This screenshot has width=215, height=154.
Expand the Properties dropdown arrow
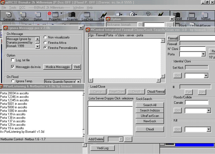(x=61, y=13)
